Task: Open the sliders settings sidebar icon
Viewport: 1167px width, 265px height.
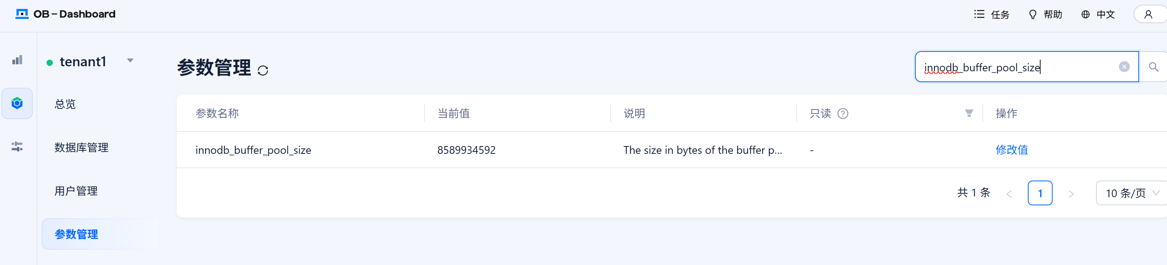Action: [x=17, y=146]
